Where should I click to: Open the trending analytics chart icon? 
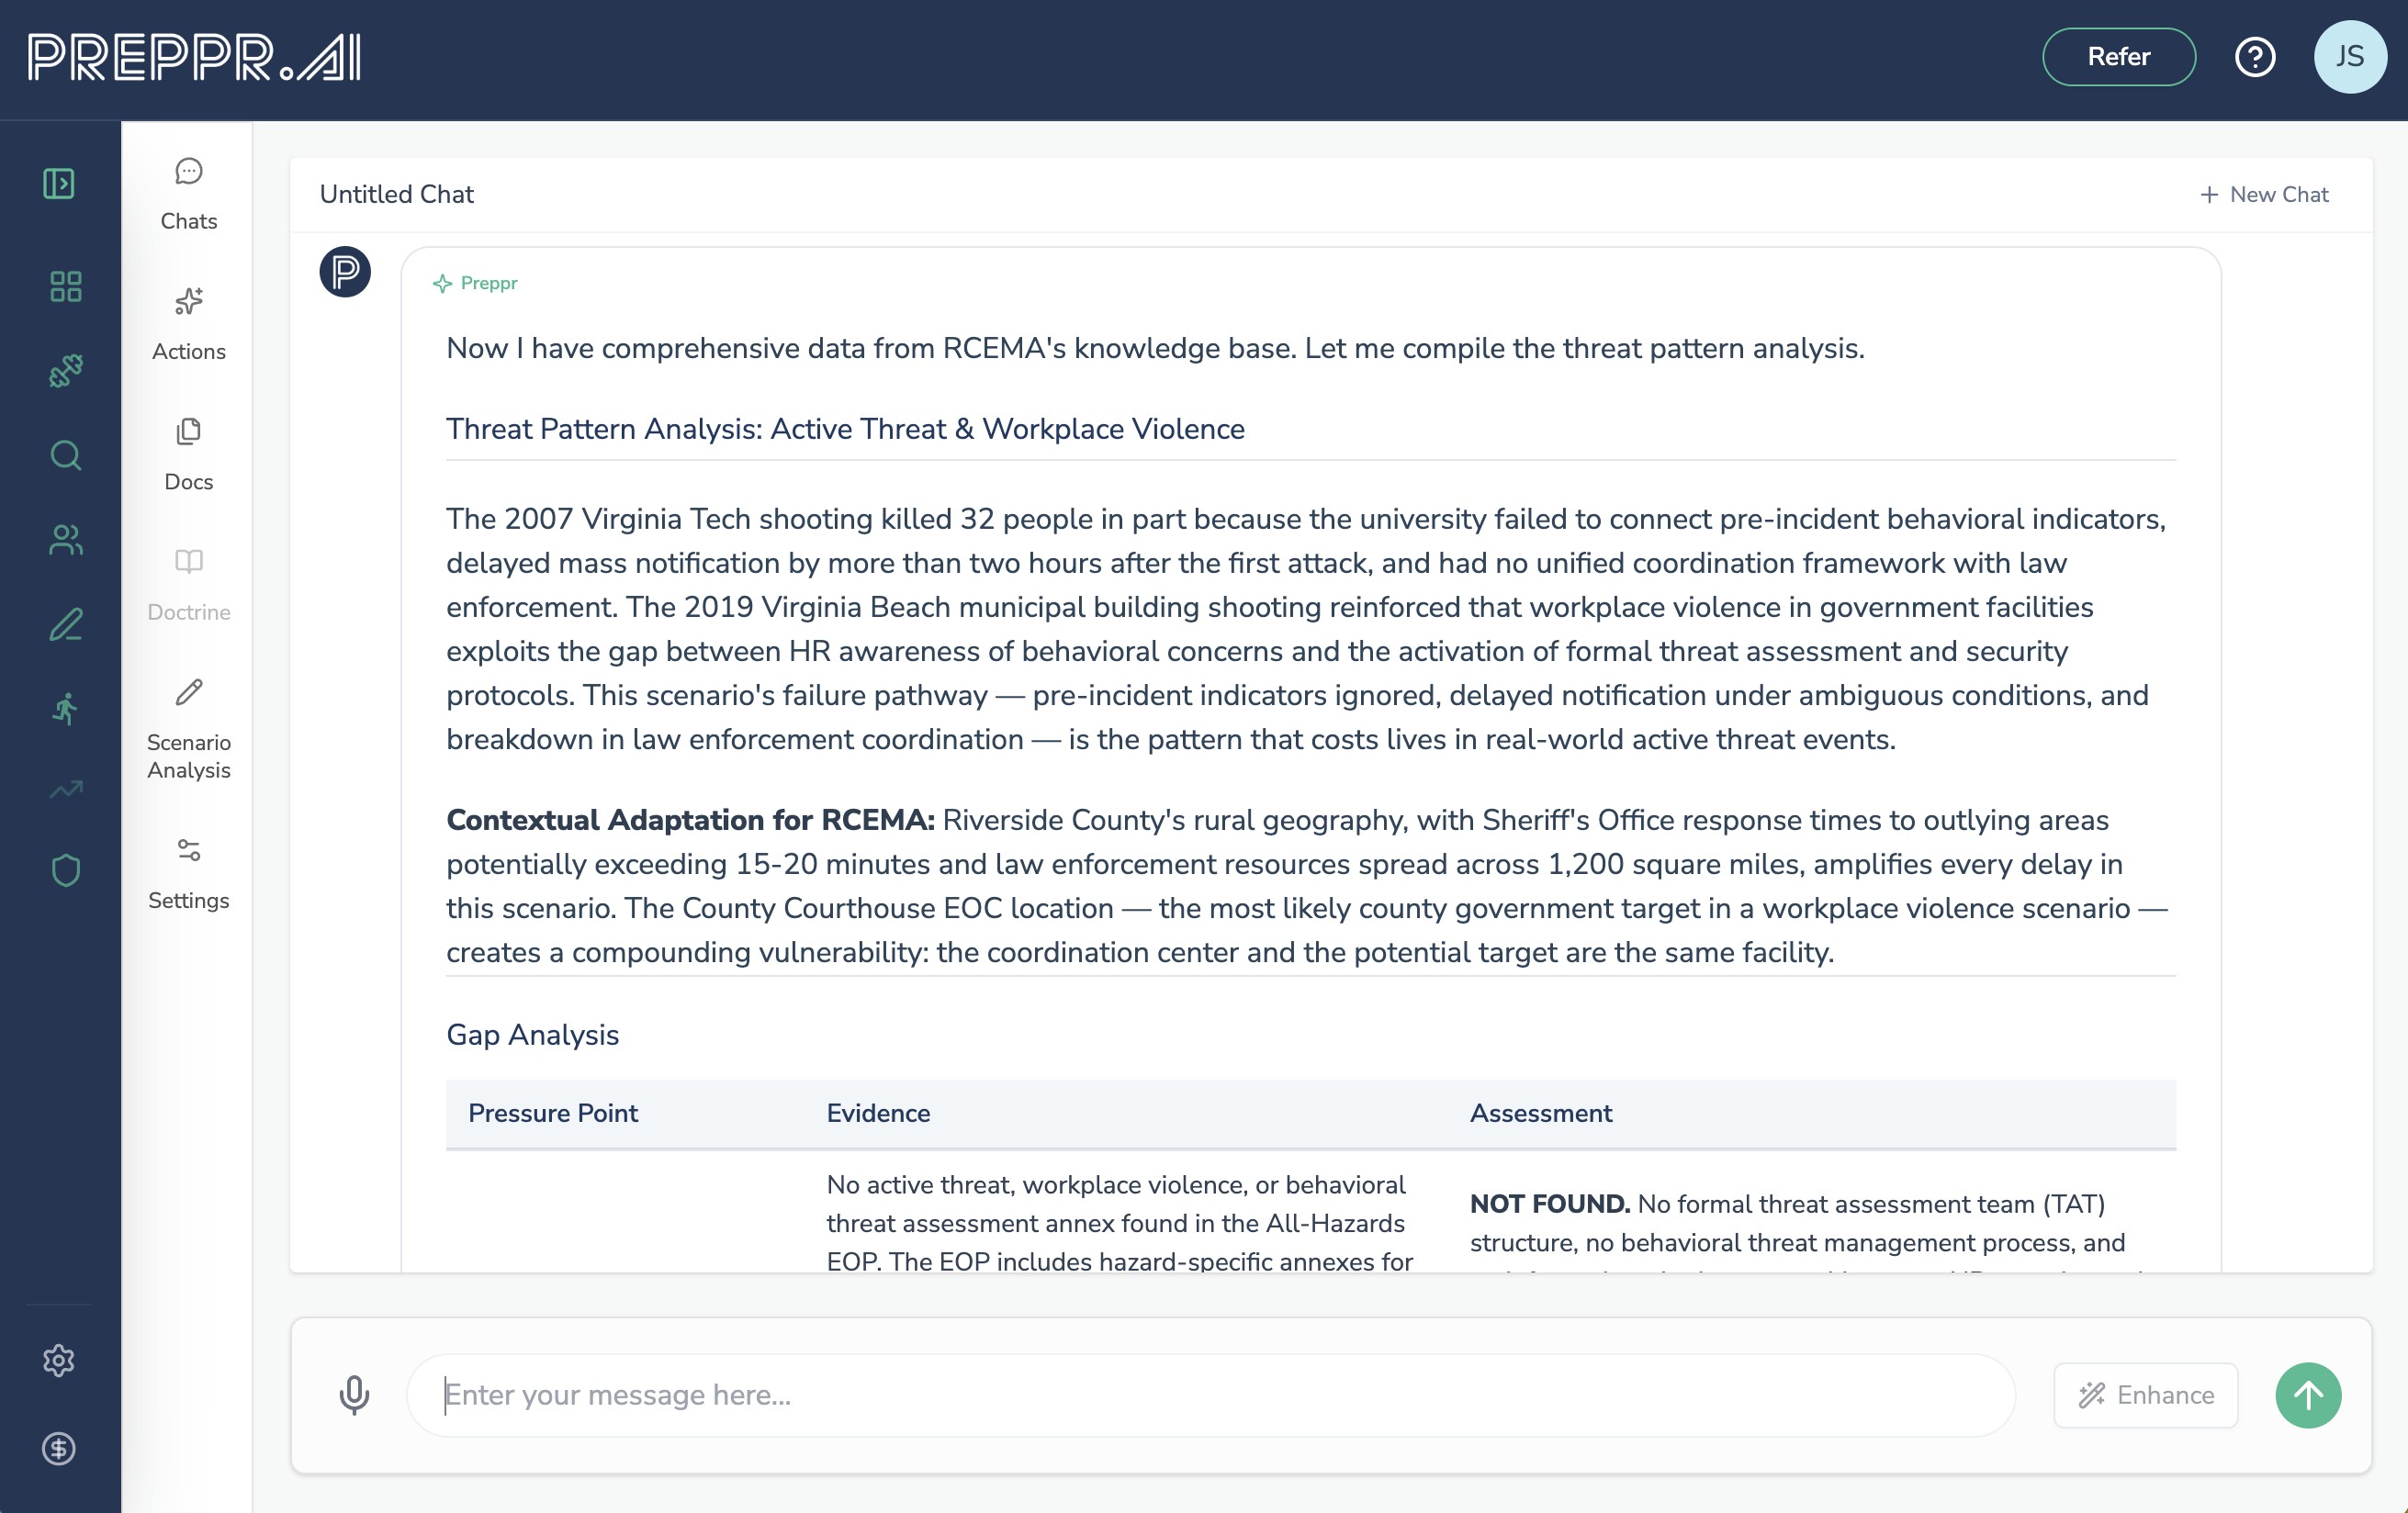click(66, 790)
